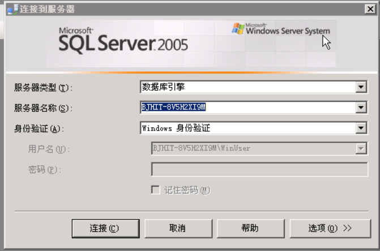Screen dimensions: 380x251
Task: Click the 服务器类型(T) label
Action: pyautogui.click(x=43, y=88)
